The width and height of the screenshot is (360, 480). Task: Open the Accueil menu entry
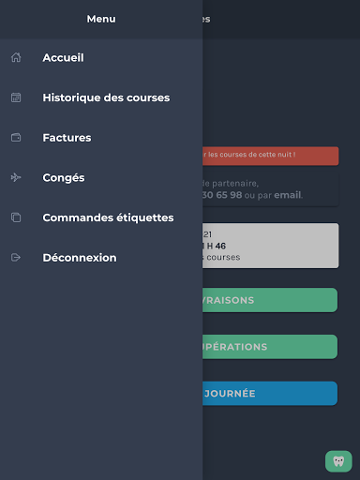point(101,57)
